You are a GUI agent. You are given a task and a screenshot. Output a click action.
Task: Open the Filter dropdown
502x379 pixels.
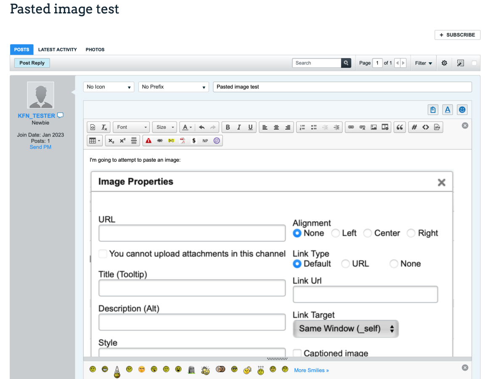(x=424, y=63)
